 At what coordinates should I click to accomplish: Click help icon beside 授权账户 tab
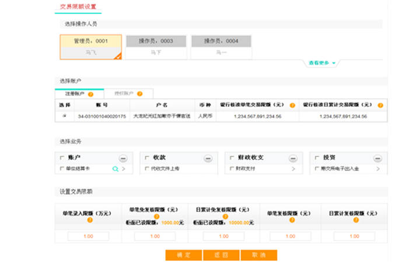pos(139,94)
